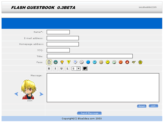Viewport: 164px width, 123px height.
Task: Click the exit button
Action: tap(153, 106)
